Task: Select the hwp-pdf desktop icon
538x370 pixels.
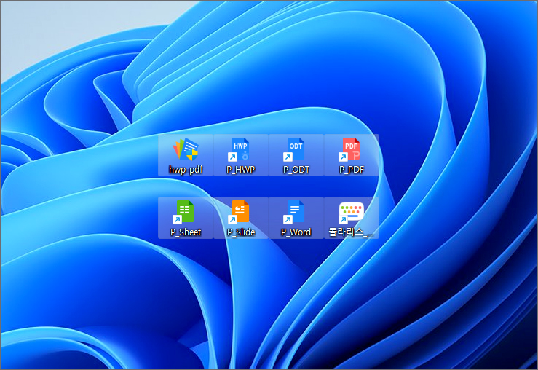Action: [186, 149]
